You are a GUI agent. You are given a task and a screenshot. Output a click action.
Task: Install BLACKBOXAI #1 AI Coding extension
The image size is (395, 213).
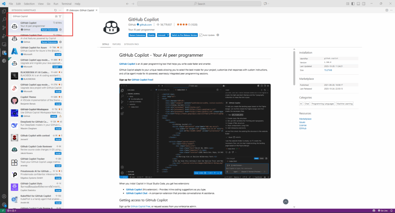[x=58, y=79]
